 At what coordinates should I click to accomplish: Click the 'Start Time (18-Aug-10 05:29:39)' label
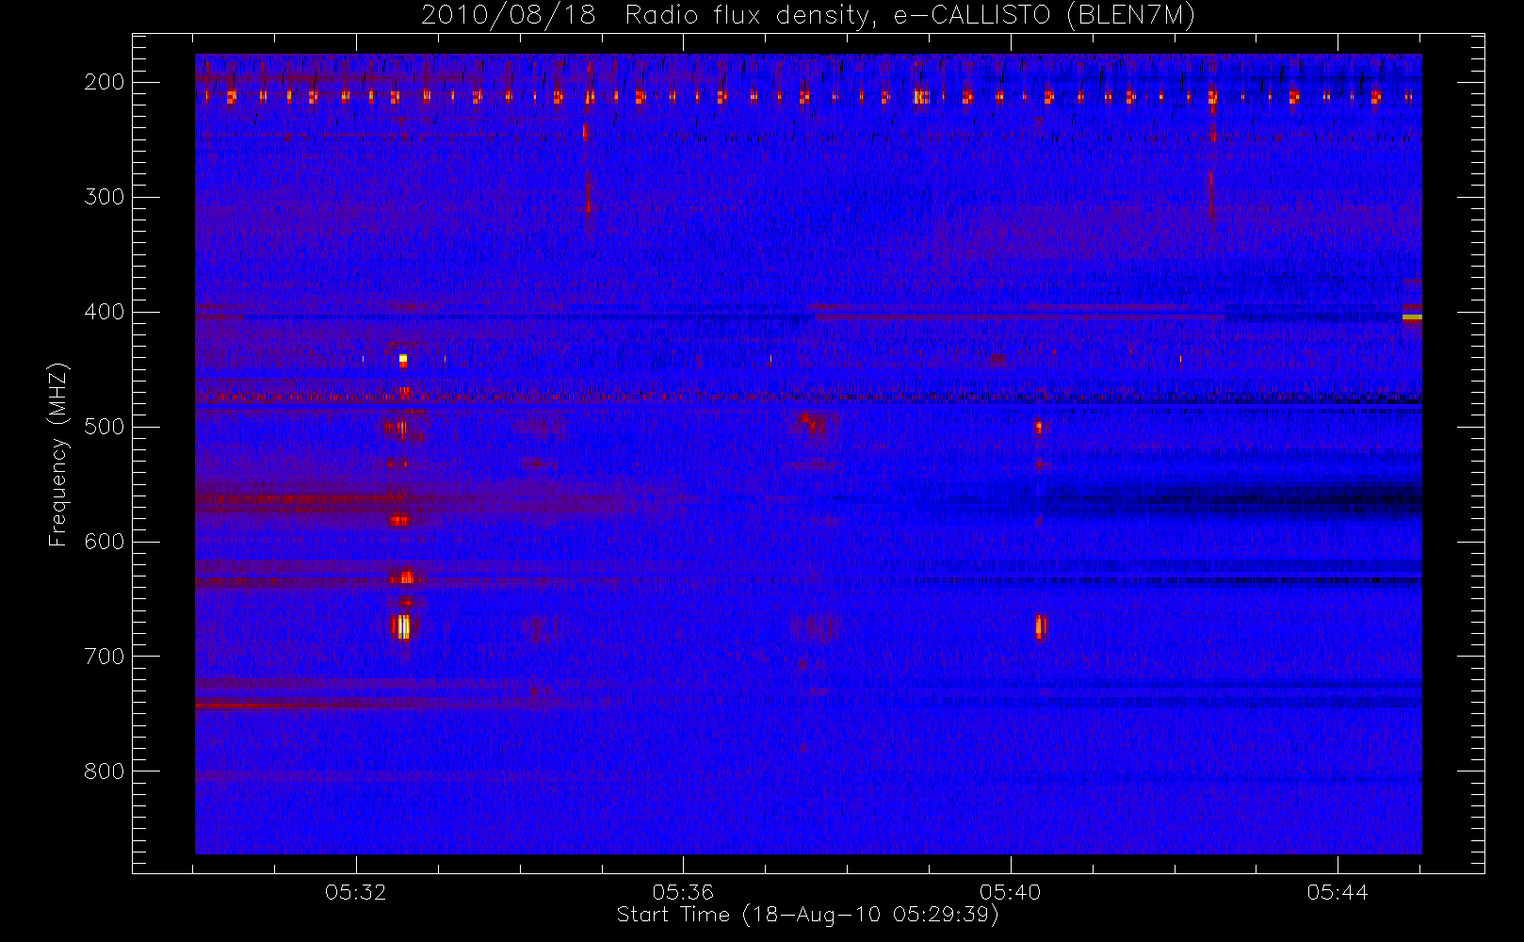pyautogui.click(x=807, y=915)
